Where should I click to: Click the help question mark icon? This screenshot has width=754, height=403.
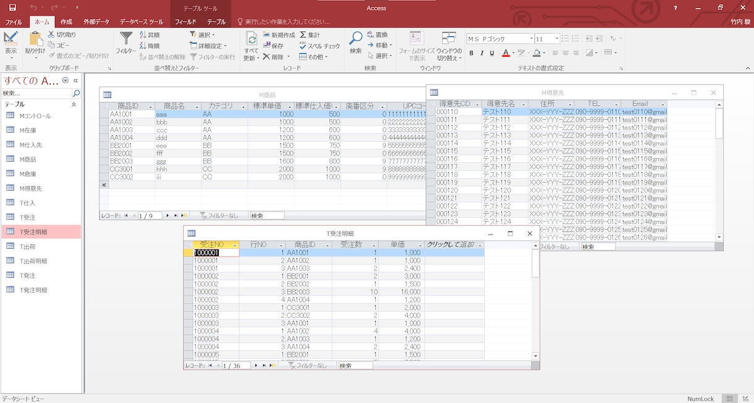click(676, 7)
